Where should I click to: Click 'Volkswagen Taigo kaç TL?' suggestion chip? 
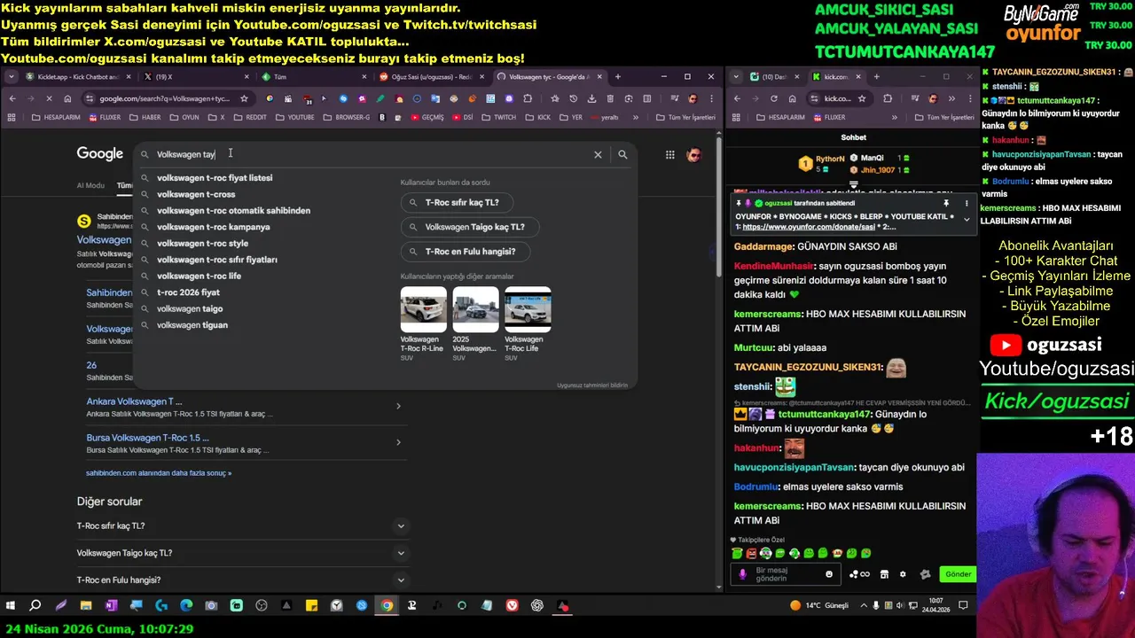tap(470, 227)
